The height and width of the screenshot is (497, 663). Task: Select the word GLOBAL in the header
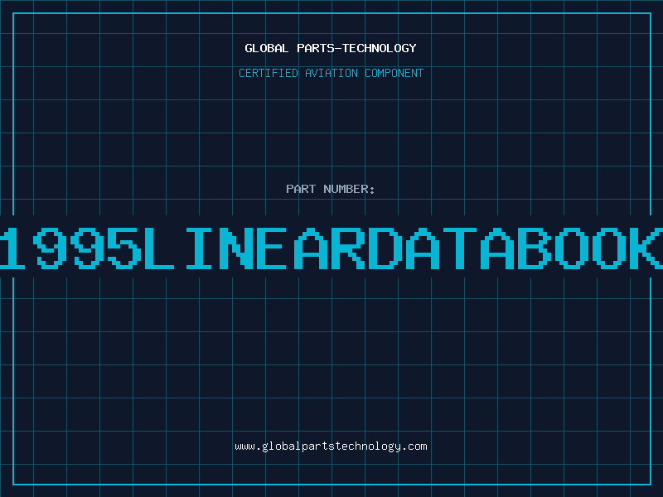(266, 48)
